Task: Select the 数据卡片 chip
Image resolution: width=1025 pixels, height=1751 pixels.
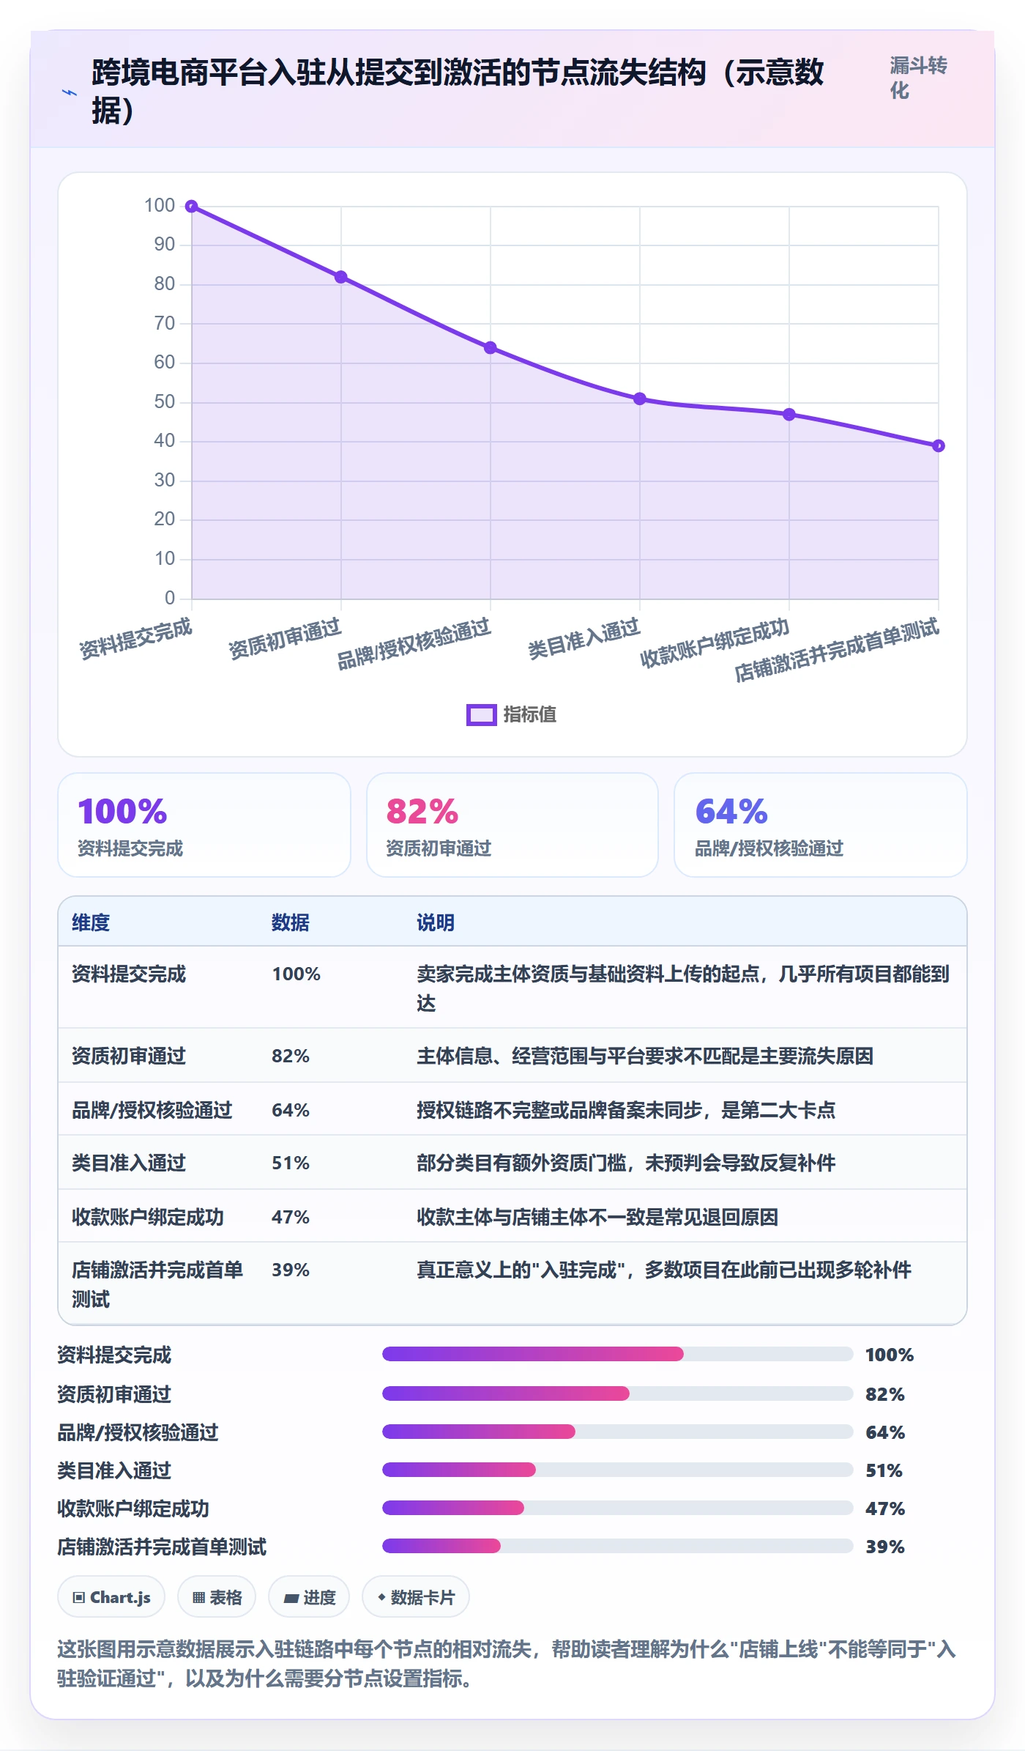Action: (x=416, y=1597)
